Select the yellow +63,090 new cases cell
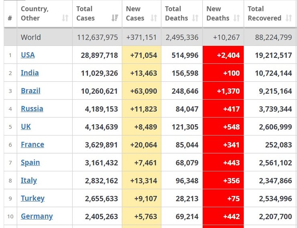Viewport: 297px width, 228px height. [141, 91]
